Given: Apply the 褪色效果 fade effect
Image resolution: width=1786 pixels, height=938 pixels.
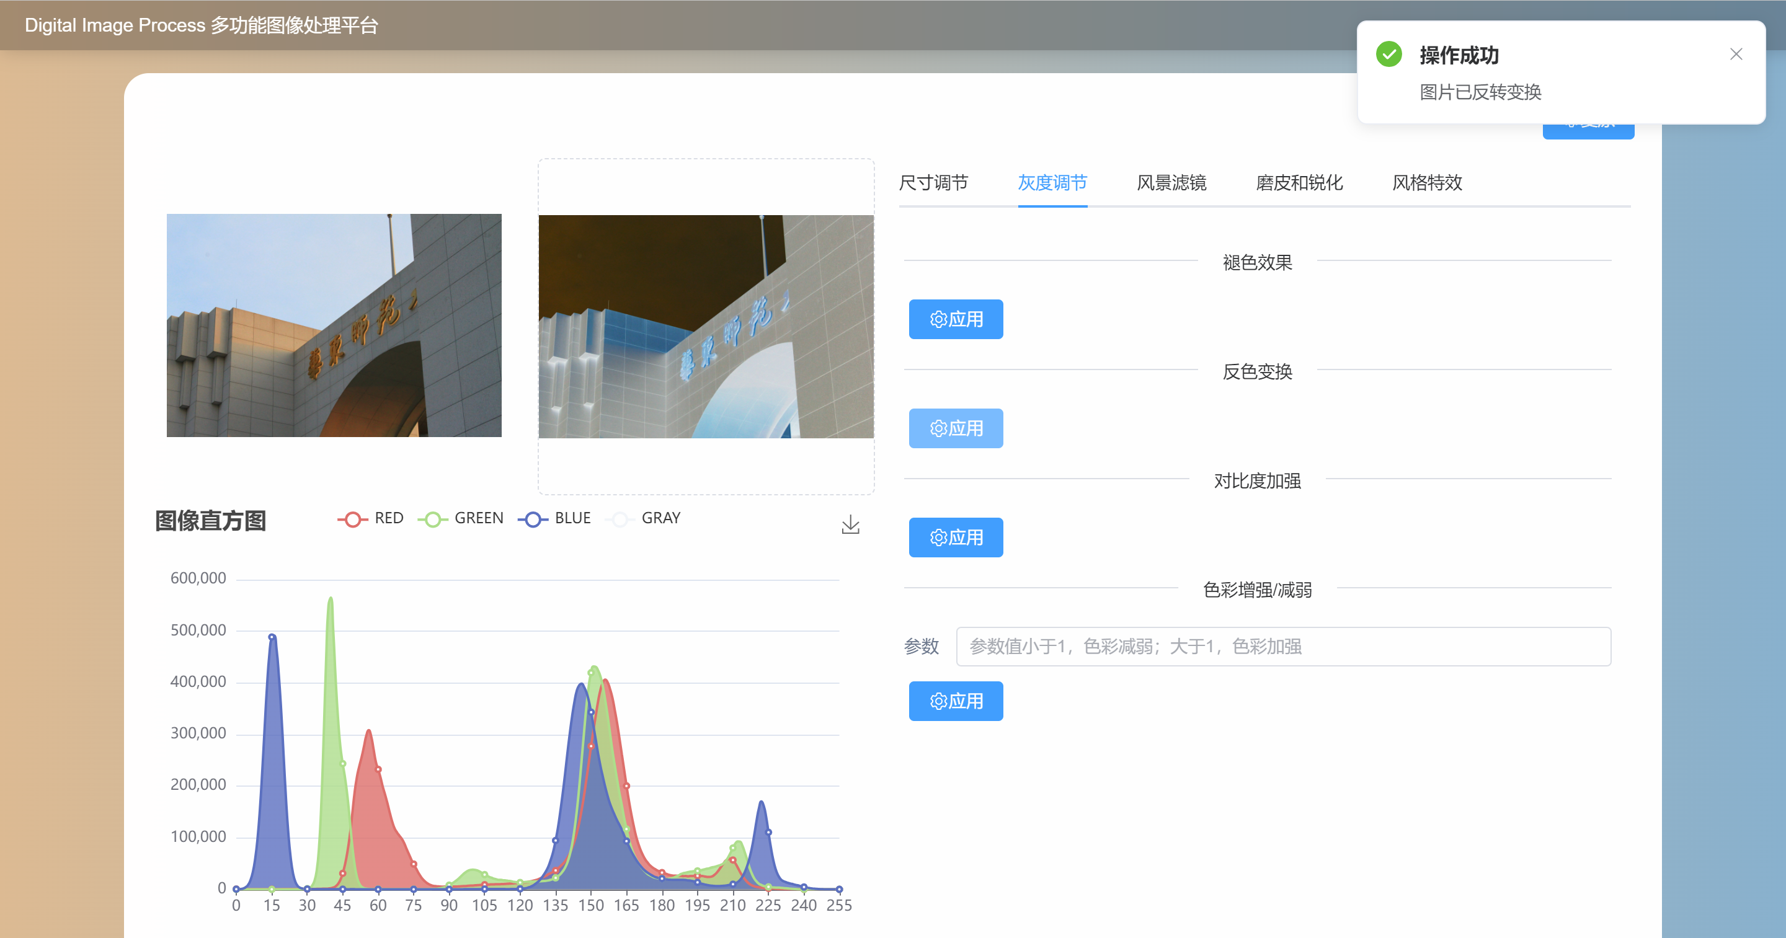Looking at the screenshot, I should click(956, 319).
